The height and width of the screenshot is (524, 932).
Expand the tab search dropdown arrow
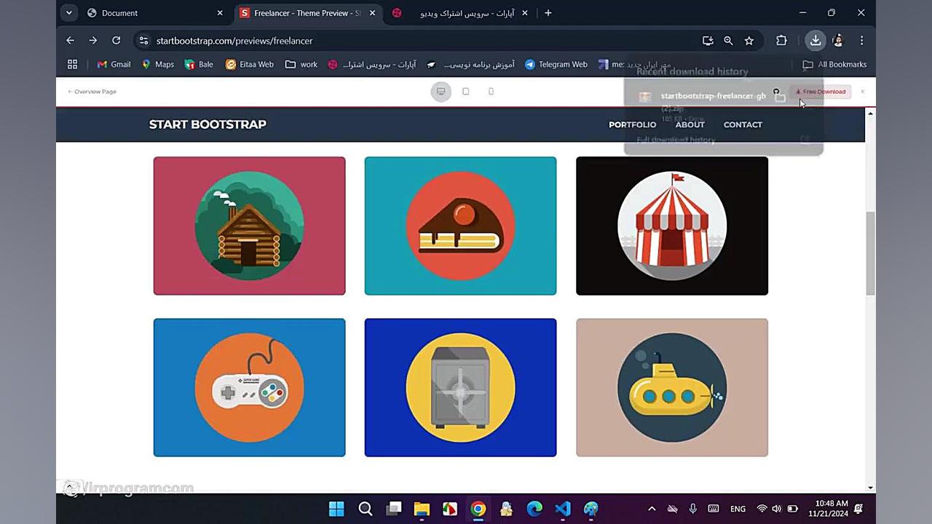click(68, 13)
